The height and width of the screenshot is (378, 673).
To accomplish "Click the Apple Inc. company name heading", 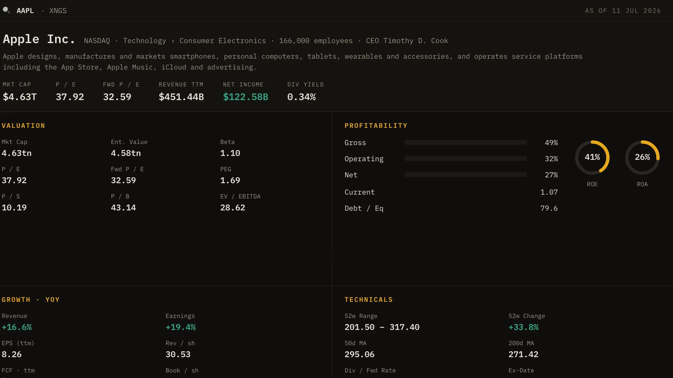I will coord(39,39).
